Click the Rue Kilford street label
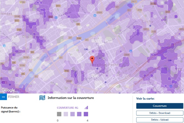The image size is (184, 123). click(19, 35)
